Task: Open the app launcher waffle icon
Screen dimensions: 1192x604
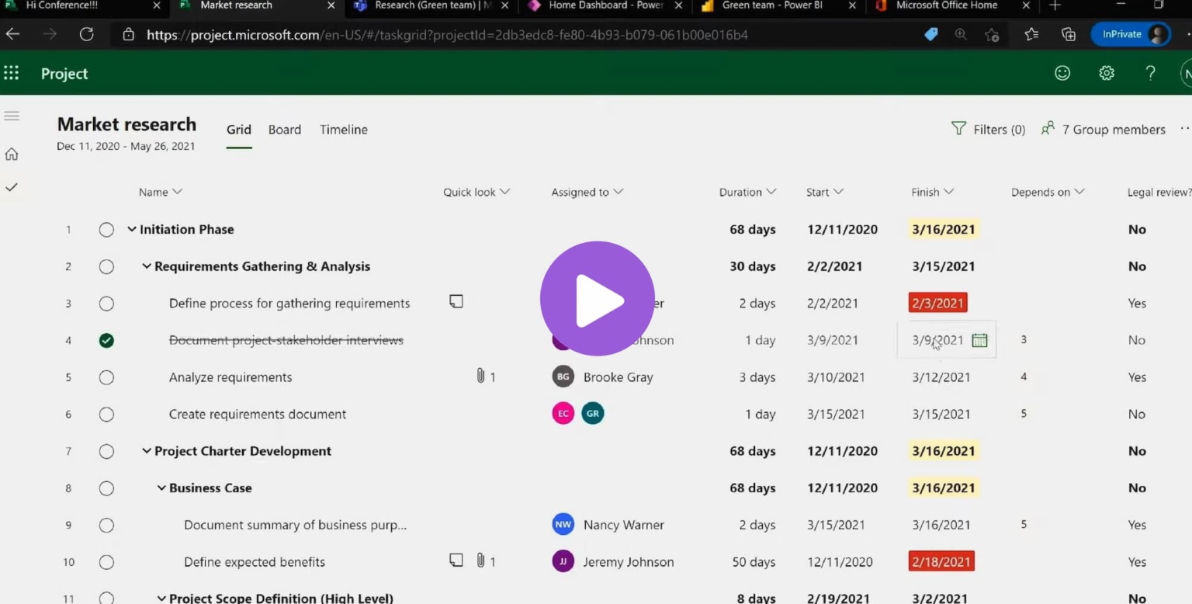Action: tap(12, 73)
